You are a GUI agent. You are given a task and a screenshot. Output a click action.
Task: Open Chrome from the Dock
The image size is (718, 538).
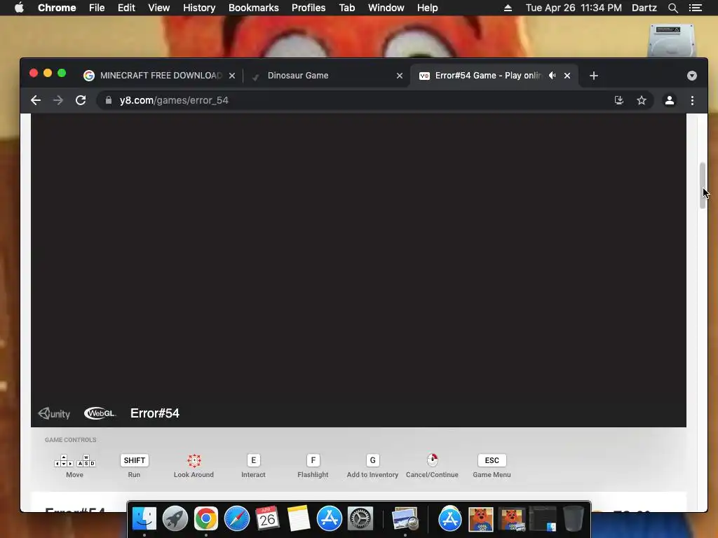pyautogui.click(x=206, y=519)
